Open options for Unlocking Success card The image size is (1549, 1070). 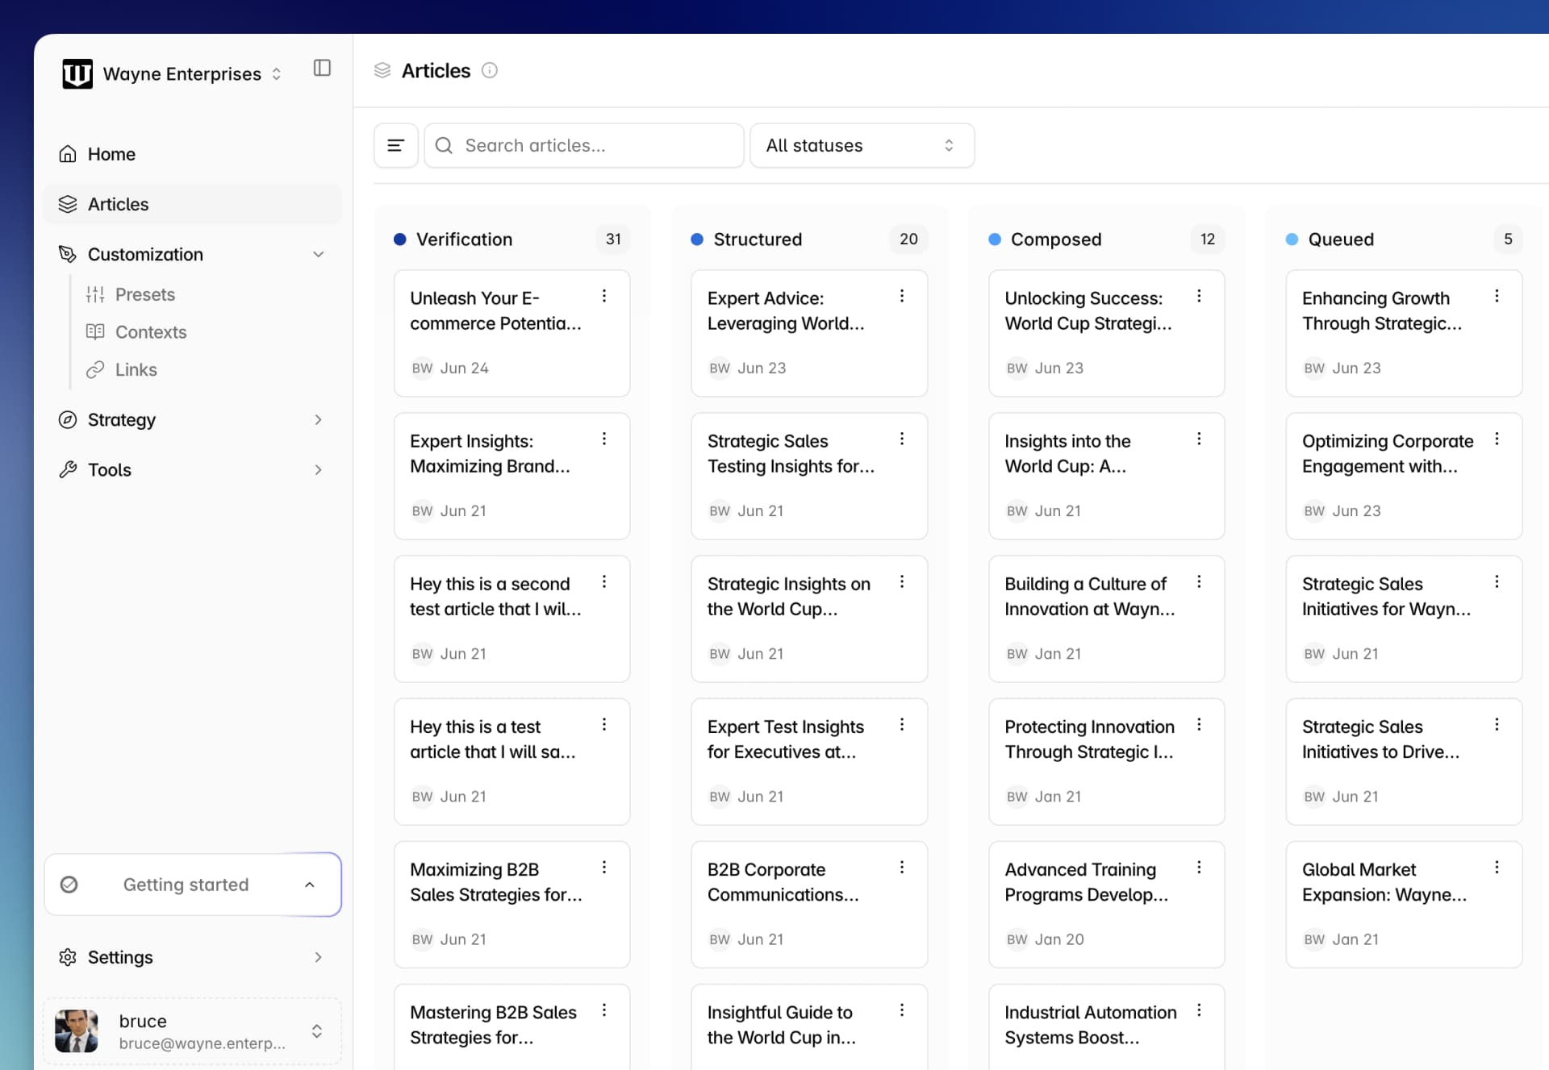click(1199, 296)
